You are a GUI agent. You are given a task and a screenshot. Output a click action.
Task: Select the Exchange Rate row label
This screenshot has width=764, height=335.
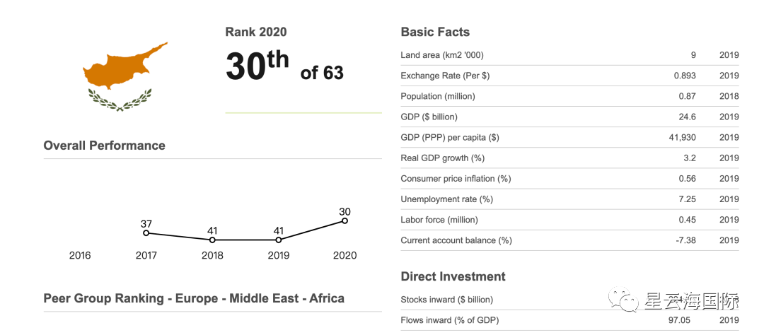click(x=445, y=76)
